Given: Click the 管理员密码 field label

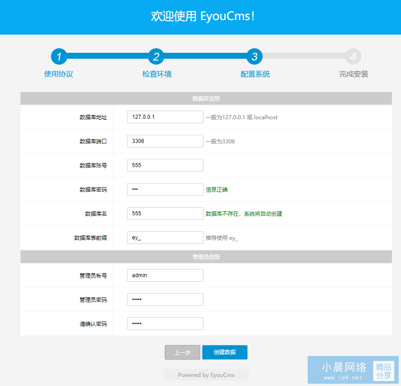Looking at the screenshot, I should tap(93, 300).
